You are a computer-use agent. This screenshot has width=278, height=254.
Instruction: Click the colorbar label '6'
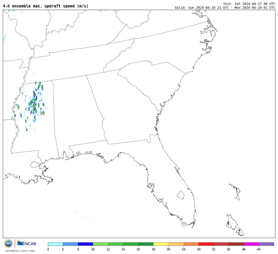pyautogui.click(x=63, y=249)
